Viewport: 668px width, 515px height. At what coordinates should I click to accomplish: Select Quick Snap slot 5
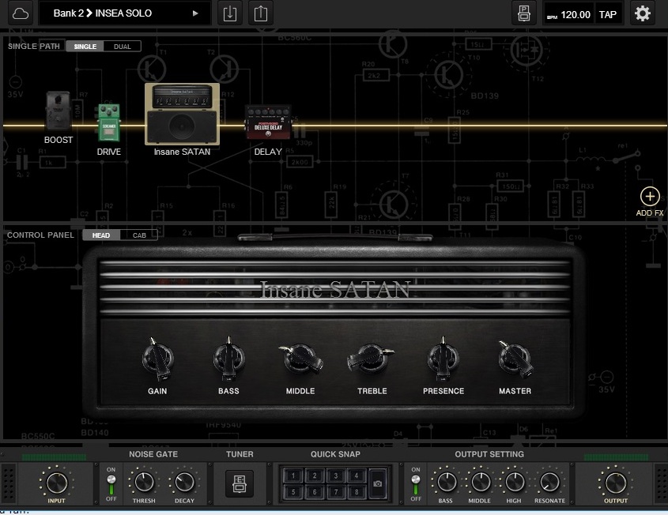coord(293,492)
